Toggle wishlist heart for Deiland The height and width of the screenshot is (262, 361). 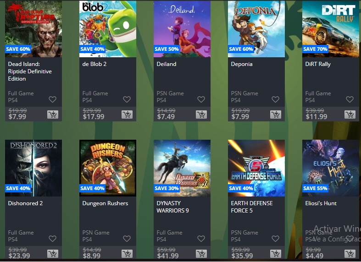pos(201,99)
